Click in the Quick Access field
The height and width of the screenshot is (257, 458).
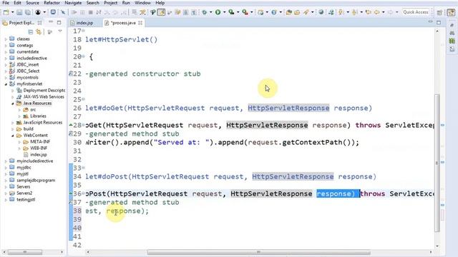tap(416, 12)
